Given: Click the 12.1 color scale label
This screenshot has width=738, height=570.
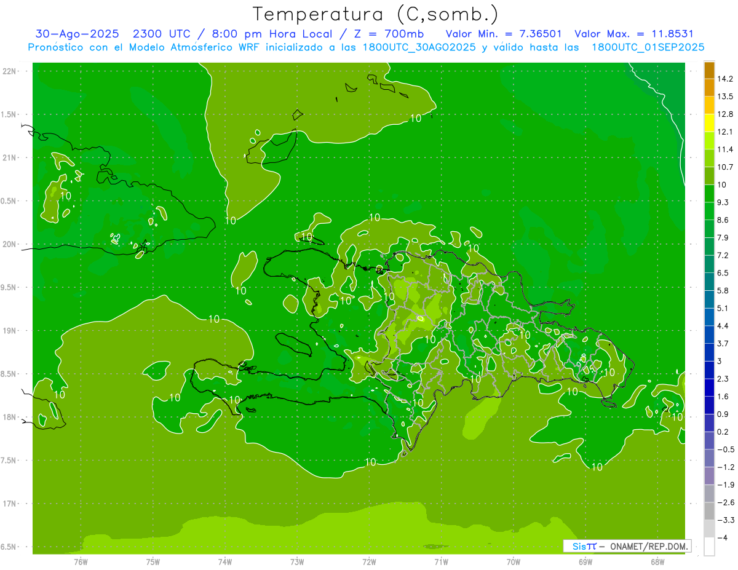Looking at the screenshot, I should tap(725, 132).
